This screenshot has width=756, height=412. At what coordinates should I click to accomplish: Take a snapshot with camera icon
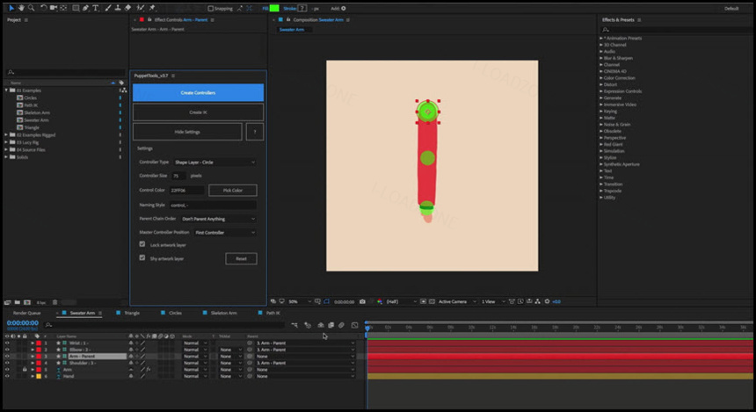tap(362, 301)
